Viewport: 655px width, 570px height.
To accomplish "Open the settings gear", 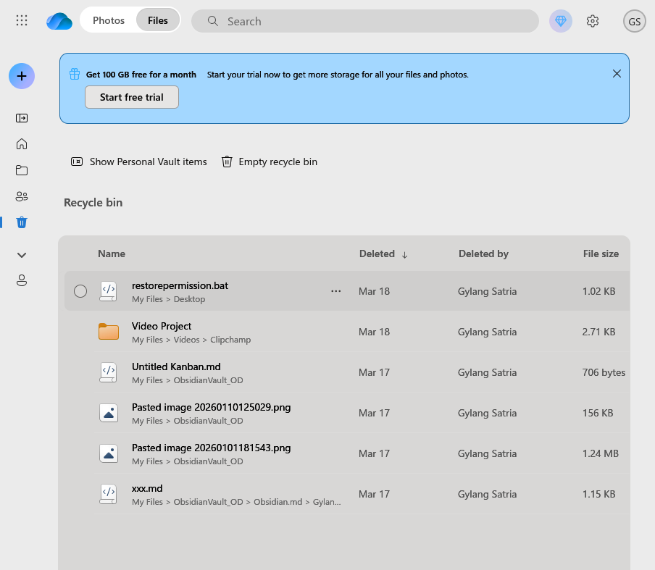I will coord(593,21).
